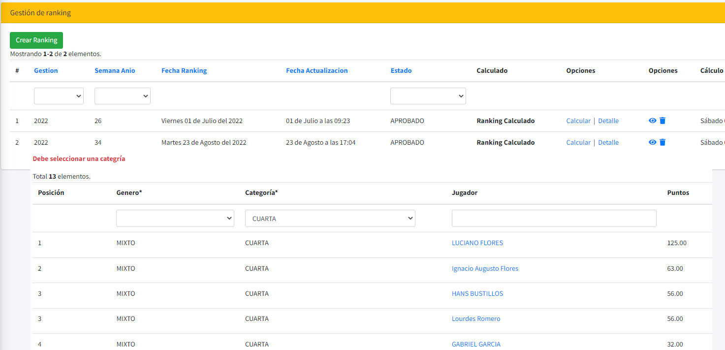Click the Crear Ranking button
The image size is (725, 350).
[36, 40]
